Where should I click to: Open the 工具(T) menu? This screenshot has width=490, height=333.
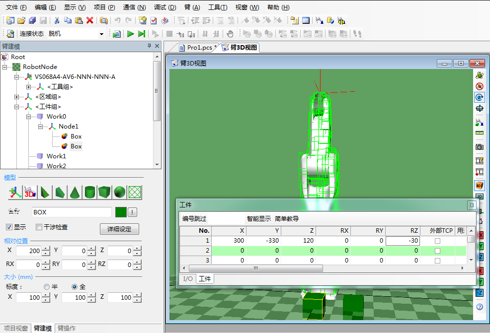coord(217,7)
